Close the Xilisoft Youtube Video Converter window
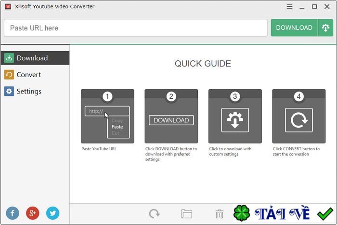Viewport: 337px width, 225px height. point(327,7)
